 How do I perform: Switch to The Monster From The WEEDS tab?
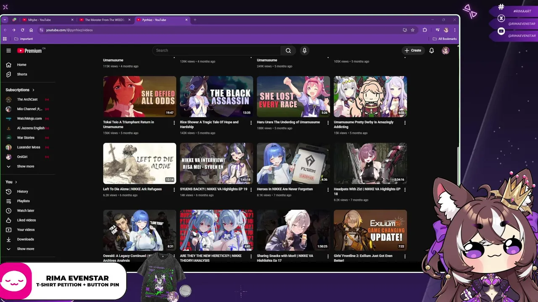(105, 20)
